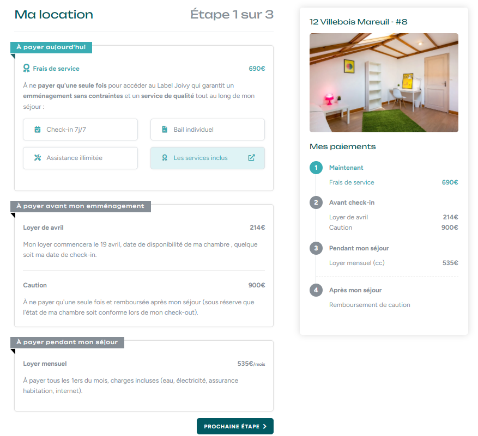Click the Bail individuel box

point(208,130)
